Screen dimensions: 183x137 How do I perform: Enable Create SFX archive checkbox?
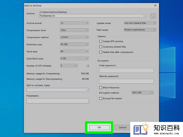[101, 41]
